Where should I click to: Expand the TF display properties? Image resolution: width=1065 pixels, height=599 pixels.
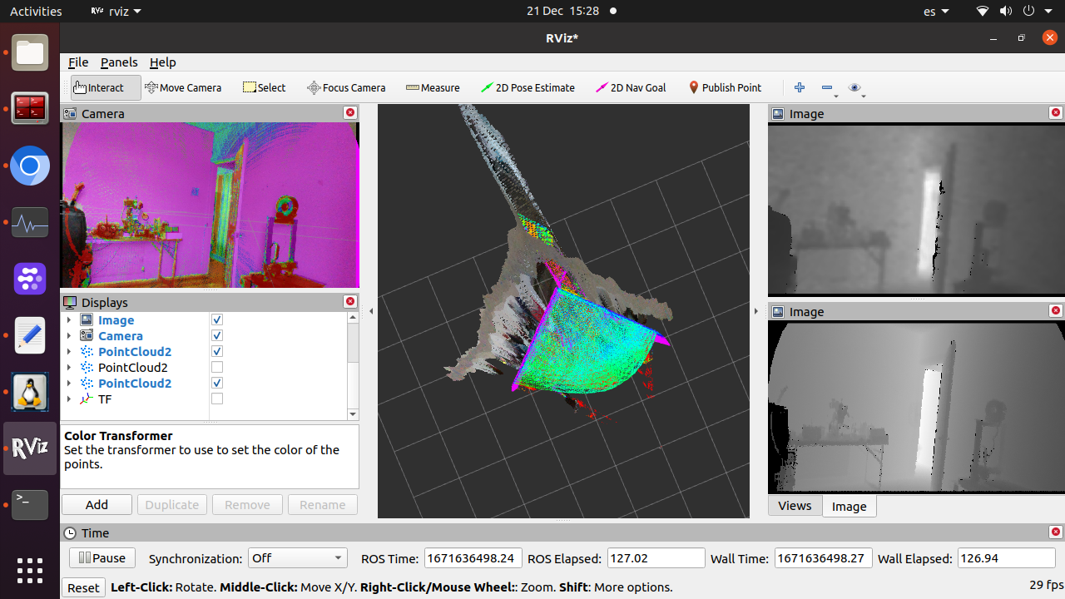tap(69, 399)
